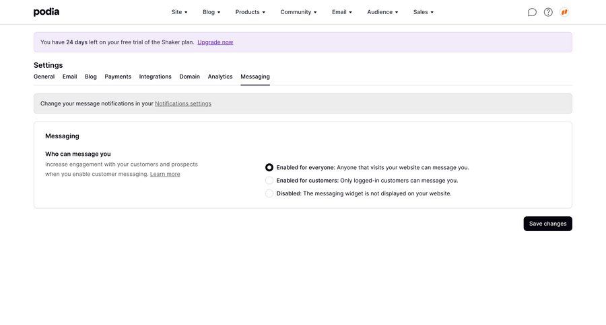Click the Learn more link
The height and width of the screenshot is (325, 606).
point(165,174)
